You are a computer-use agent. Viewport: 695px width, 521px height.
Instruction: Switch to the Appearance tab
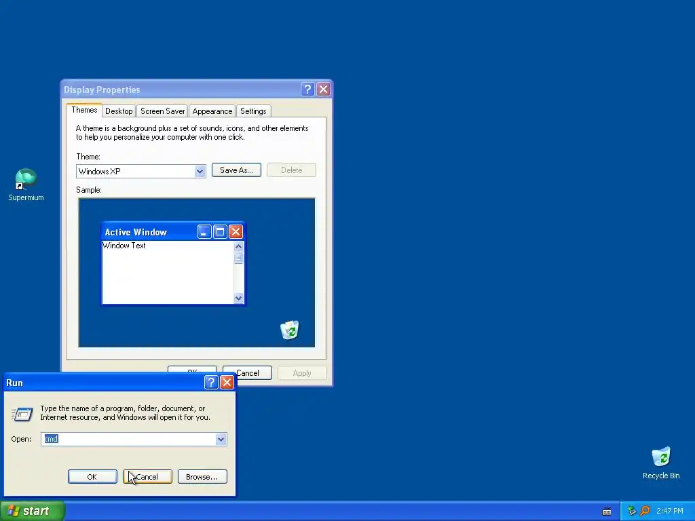click(x=212, y=111)
